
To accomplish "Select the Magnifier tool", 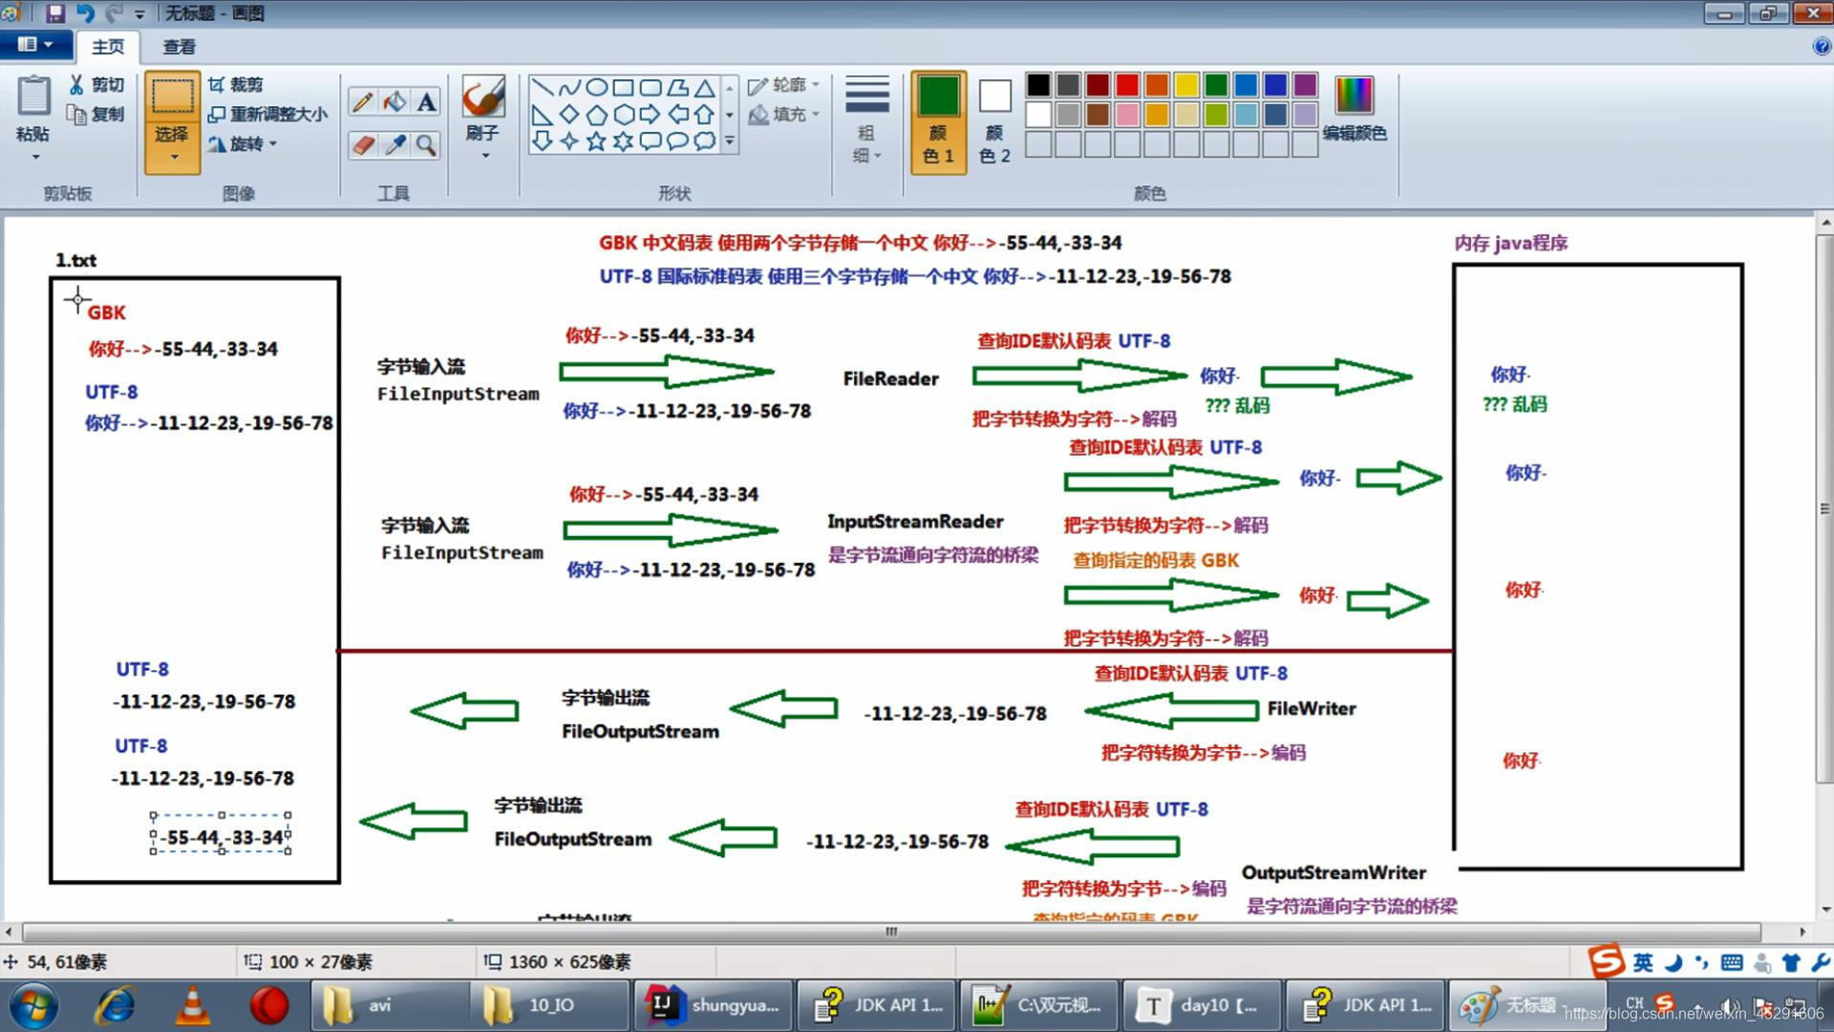I will pyautogui.click(x=426, y=144).
